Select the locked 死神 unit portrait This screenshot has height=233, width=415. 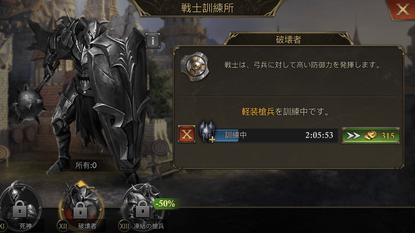pyautogui.click(x=20, y=204)
